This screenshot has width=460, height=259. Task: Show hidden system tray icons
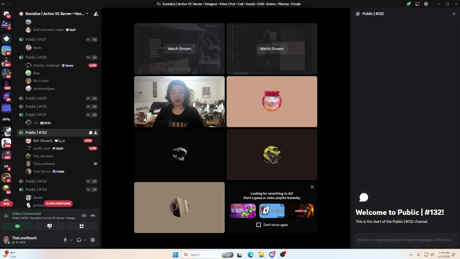pos(411,255)
